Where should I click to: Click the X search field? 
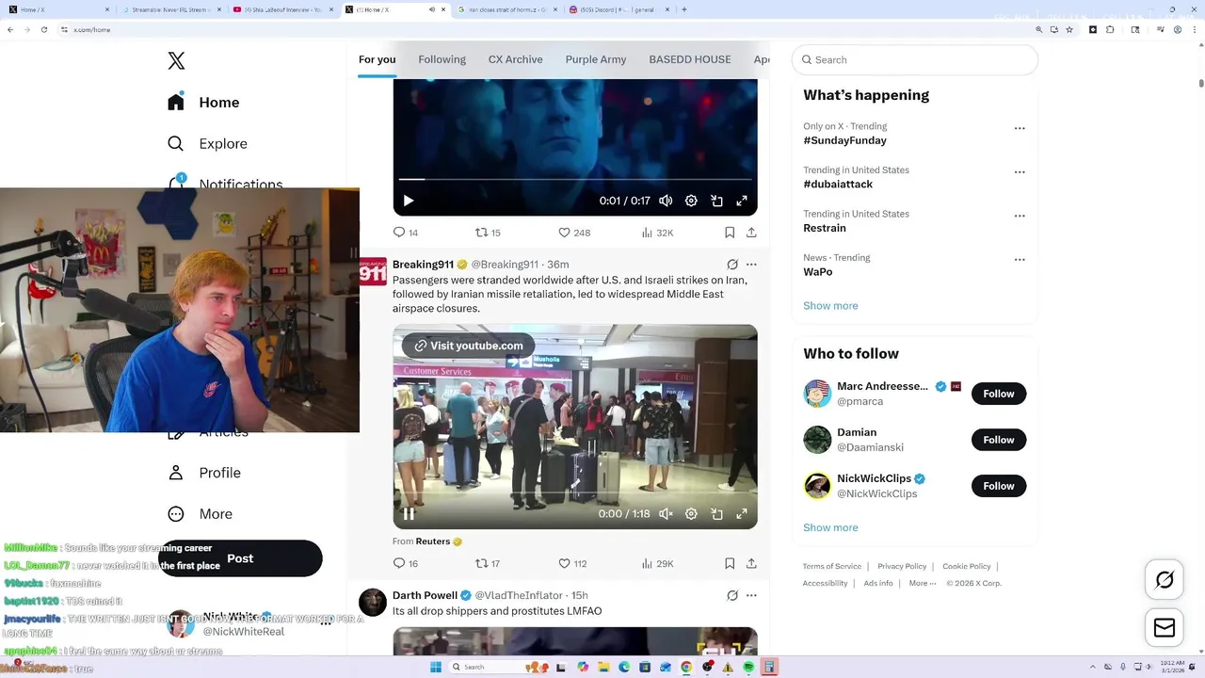915,59
